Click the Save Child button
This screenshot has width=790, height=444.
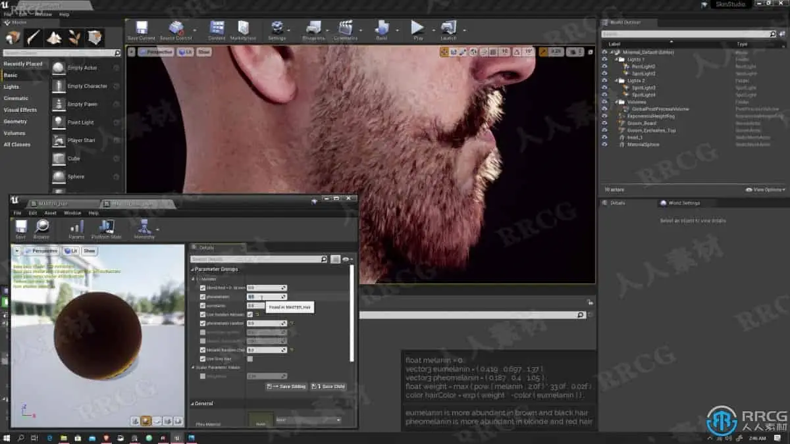[x=329, y=387]
